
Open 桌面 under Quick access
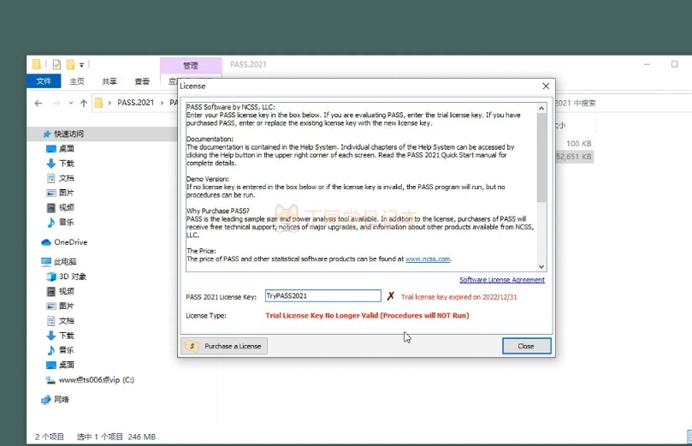67,149
